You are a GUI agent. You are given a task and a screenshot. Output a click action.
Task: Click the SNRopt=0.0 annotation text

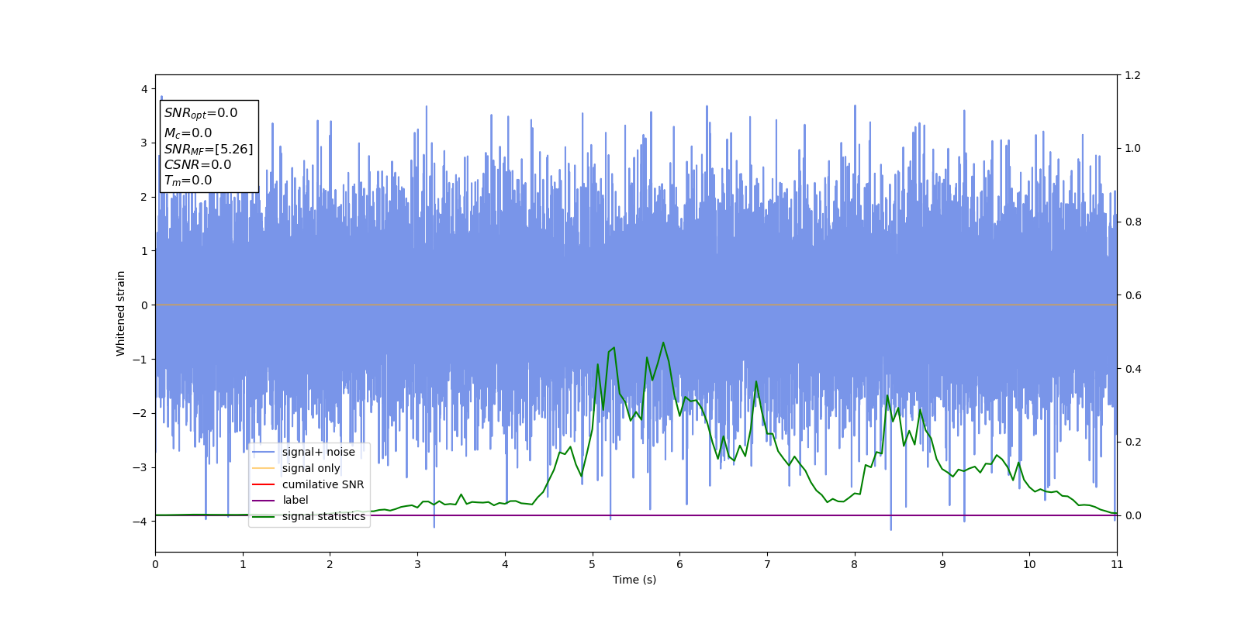point(201,113)
